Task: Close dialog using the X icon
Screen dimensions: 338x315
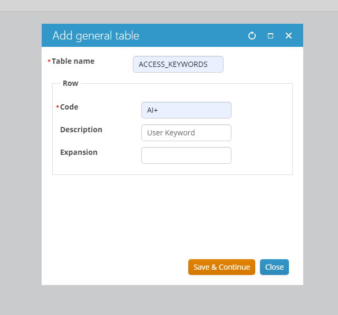Action: [288, 36]
